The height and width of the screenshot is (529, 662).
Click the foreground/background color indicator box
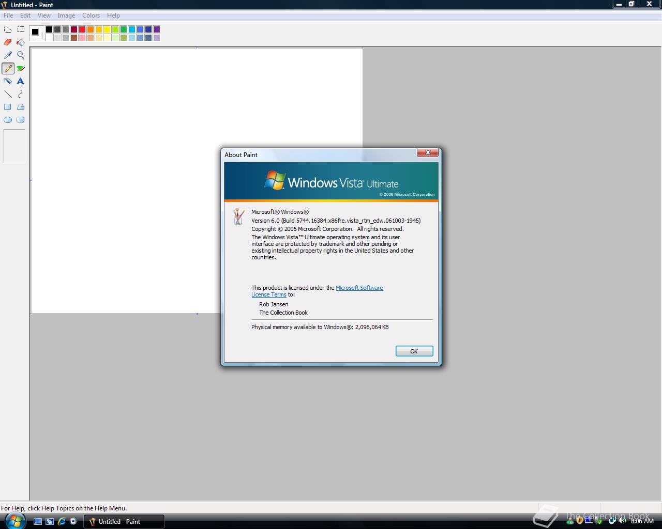(36, 33)
